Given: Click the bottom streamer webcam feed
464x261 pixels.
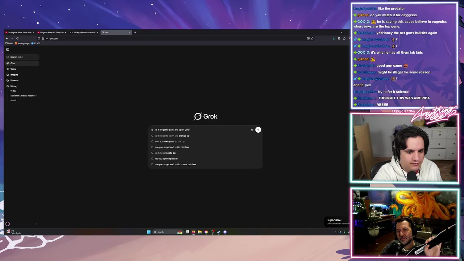Looking at the screenshot, I should point(405,223).
